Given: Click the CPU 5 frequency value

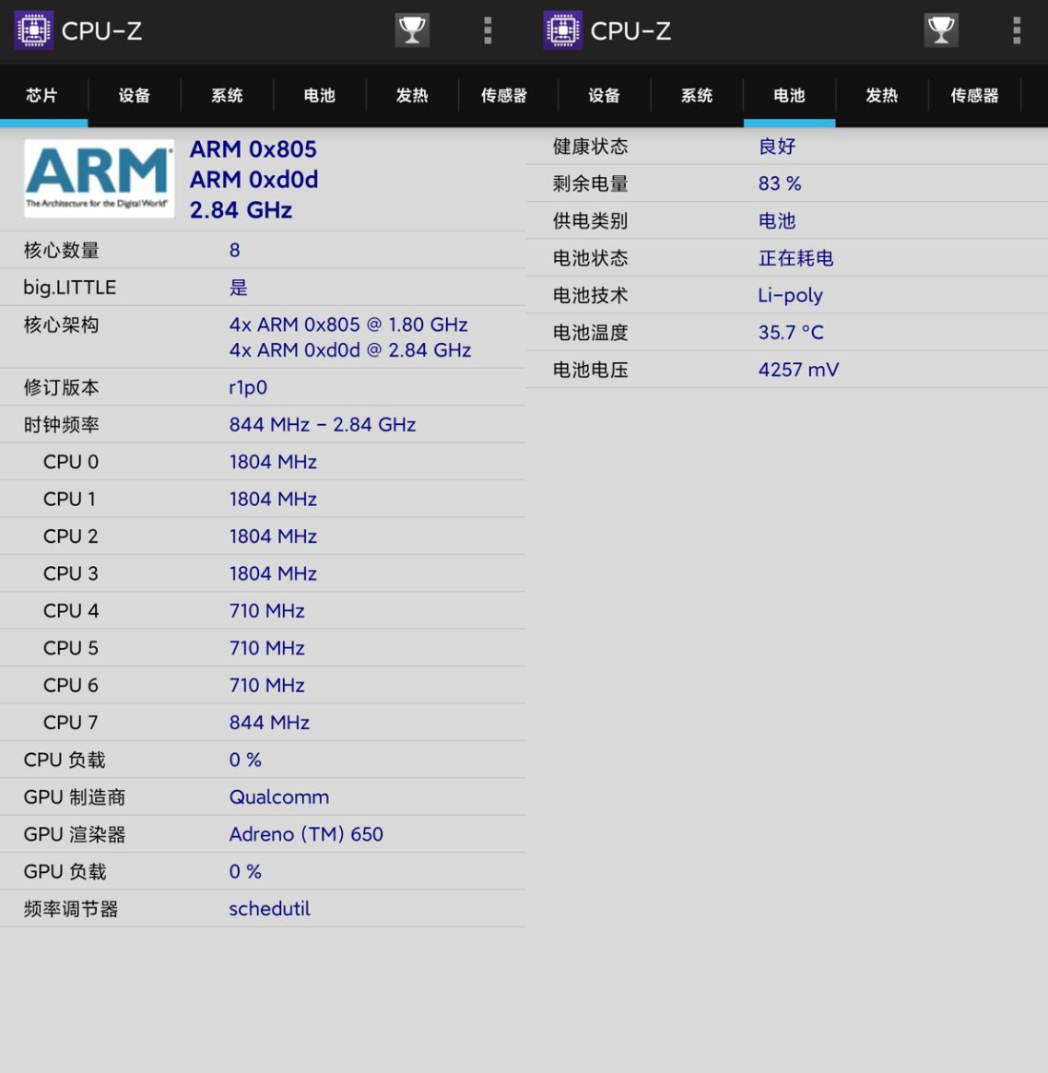Looking at the screenshot, I should point(266,648).
